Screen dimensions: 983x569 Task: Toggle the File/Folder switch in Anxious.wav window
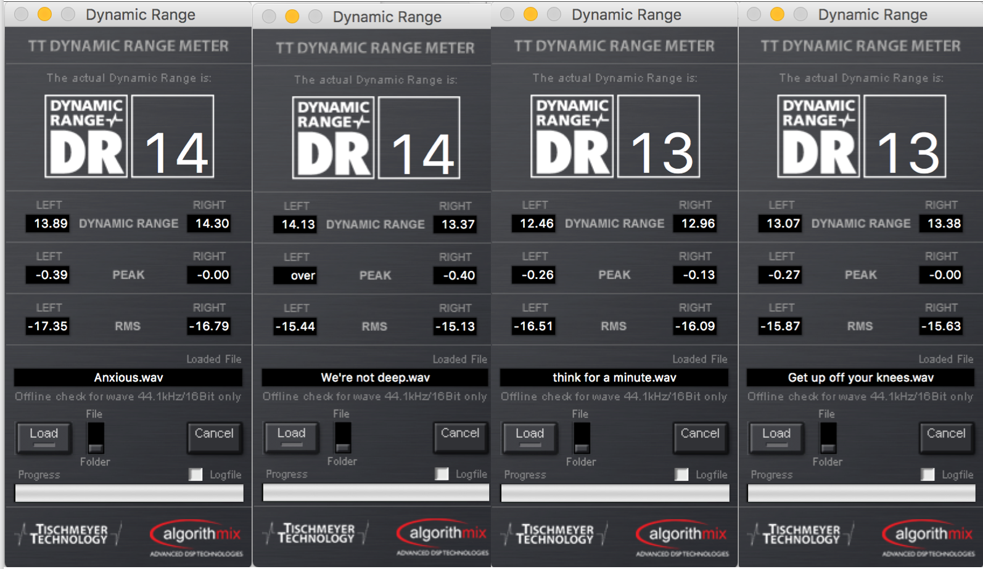(96, 437)
